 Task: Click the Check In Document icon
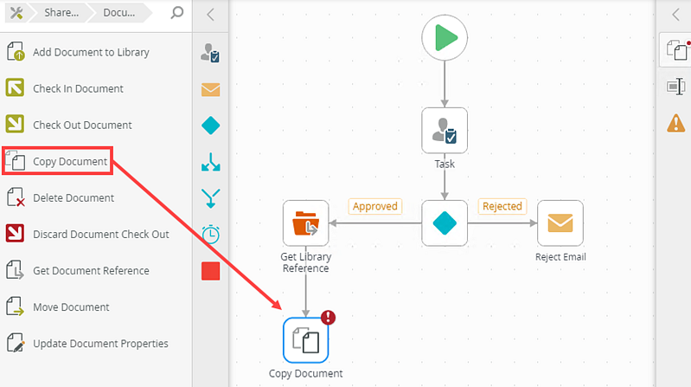pyautogui.click(x=15, y=87)
